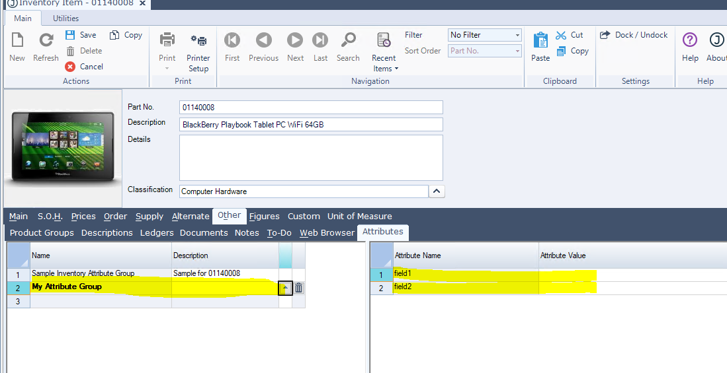
Task: Click into the Description text field
Action: pos(311,125)
